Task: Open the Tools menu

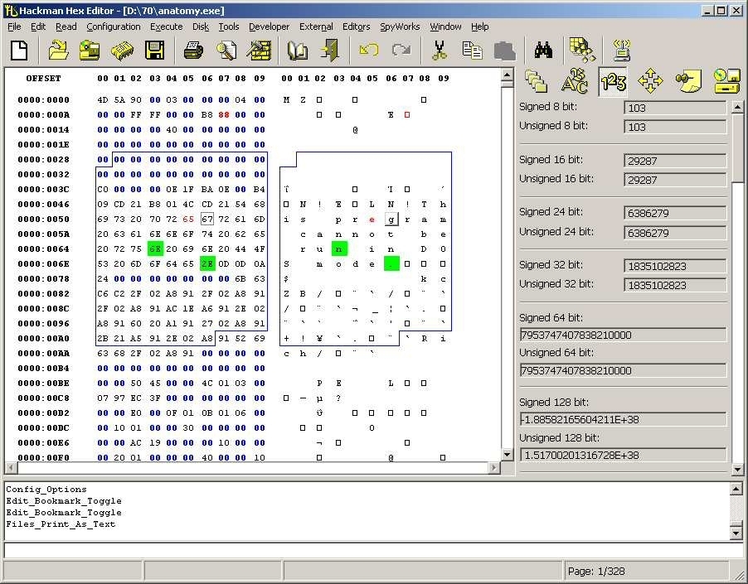Action: point(229,27)
